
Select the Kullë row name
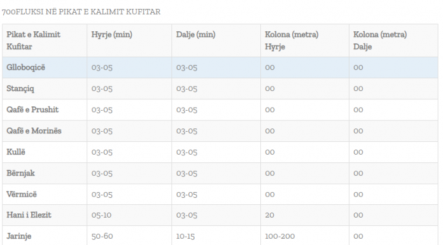tap(16, 152)
